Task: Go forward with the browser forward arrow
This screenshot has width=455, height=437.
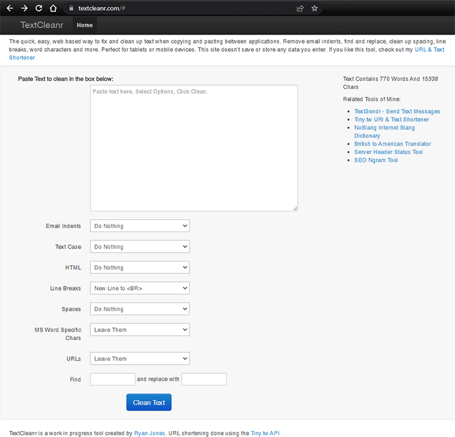Action: (24, 8)
